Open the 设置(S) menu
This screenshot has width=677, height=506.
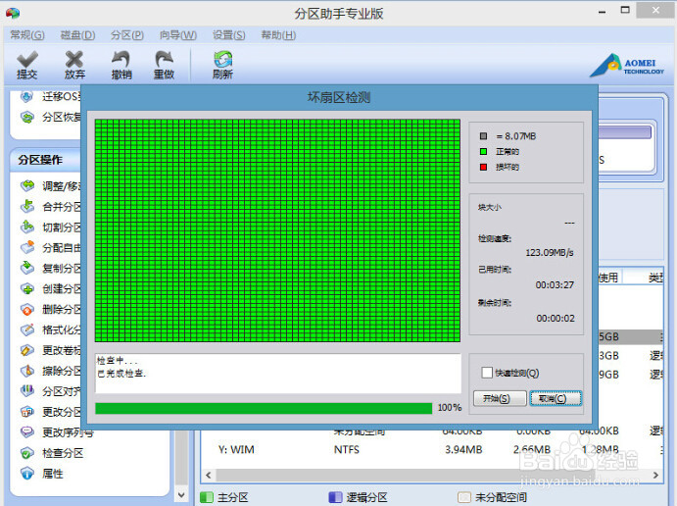[x=229, y=35]
